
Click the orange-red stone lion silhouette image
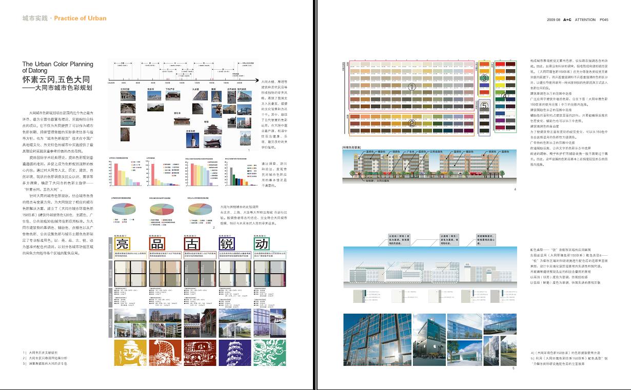(x=163, y=352)
